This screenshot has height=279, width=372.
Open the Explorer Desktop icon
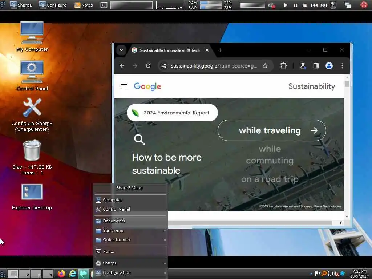(32, 197)
